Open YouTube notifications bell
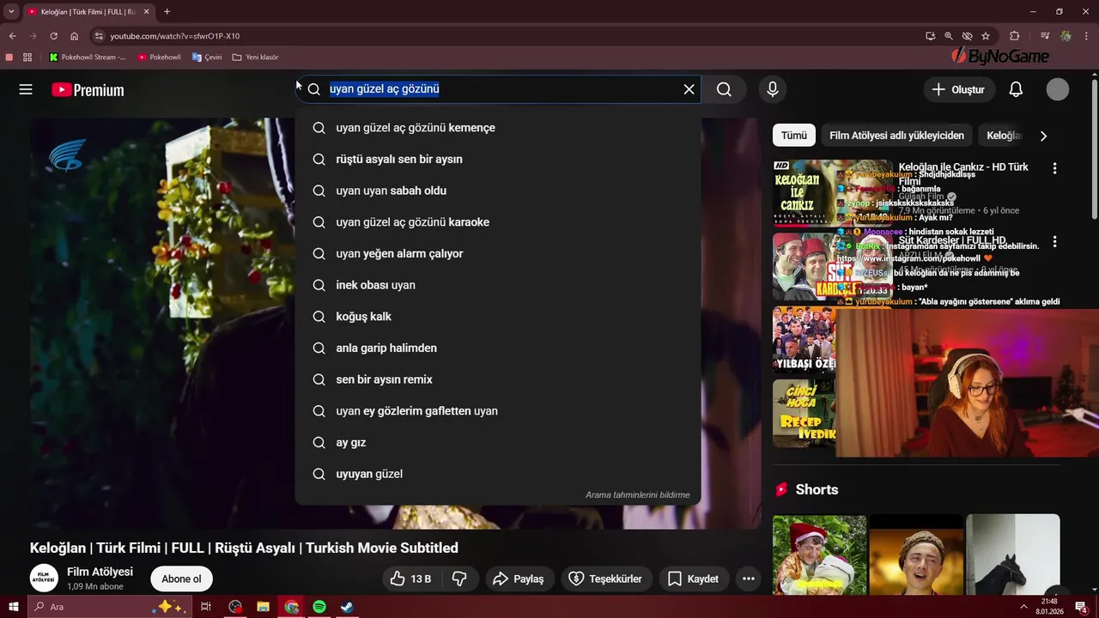 (1016, 89)
